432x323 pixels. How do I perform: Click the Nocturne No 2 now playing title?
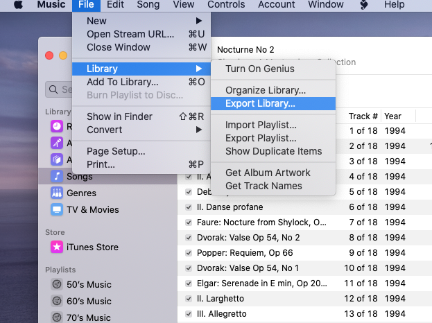click(x=245, y=50)
